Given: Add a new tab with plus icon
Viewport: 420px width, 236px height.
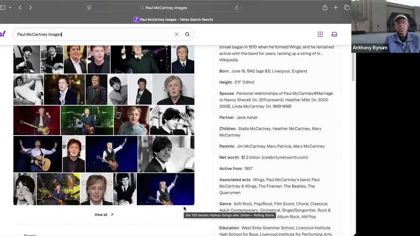Looking at the screenshot, I should coord(336,8).
